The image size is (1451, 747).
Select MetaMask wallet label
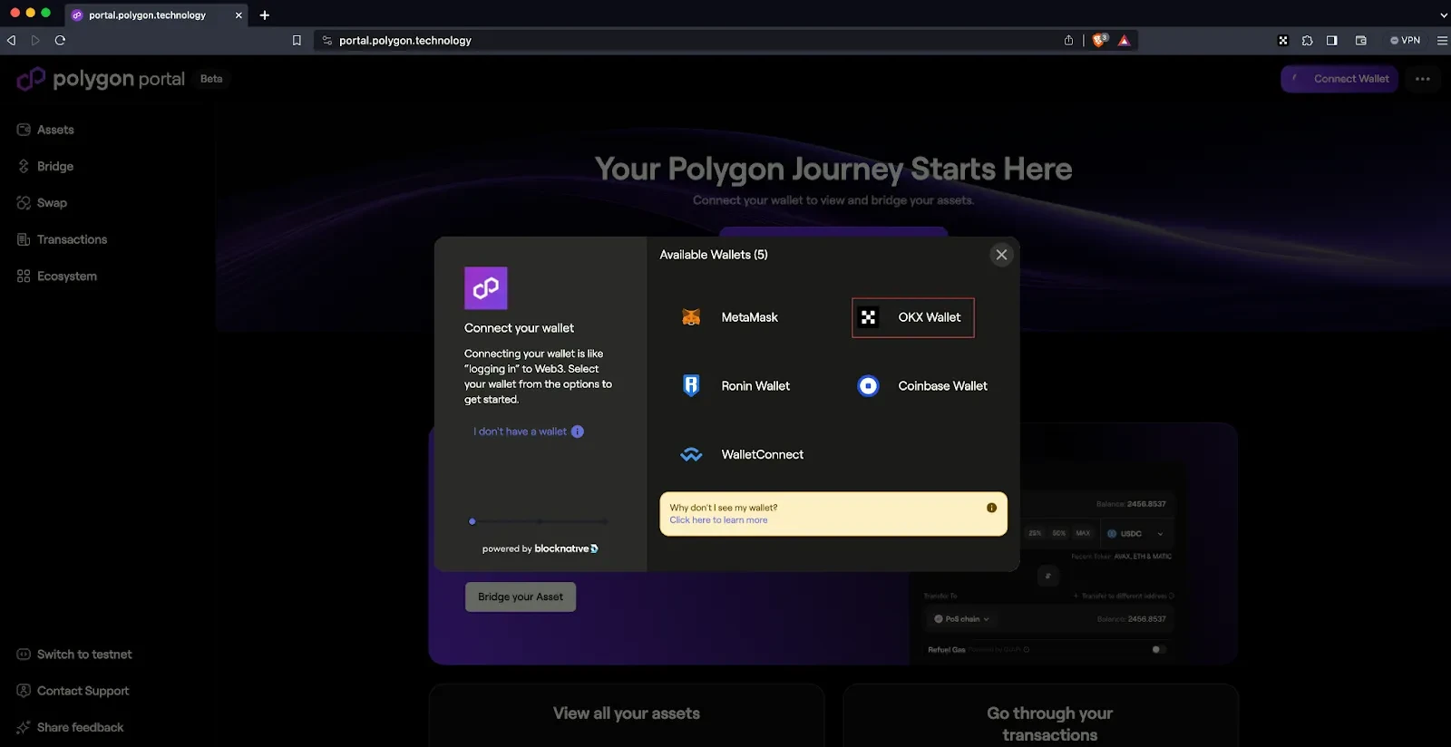(x=749, y=317)
